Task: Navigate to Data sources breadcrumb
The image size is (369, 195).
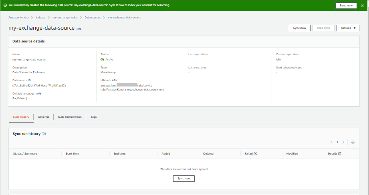Action: click(x=93, y=18)
